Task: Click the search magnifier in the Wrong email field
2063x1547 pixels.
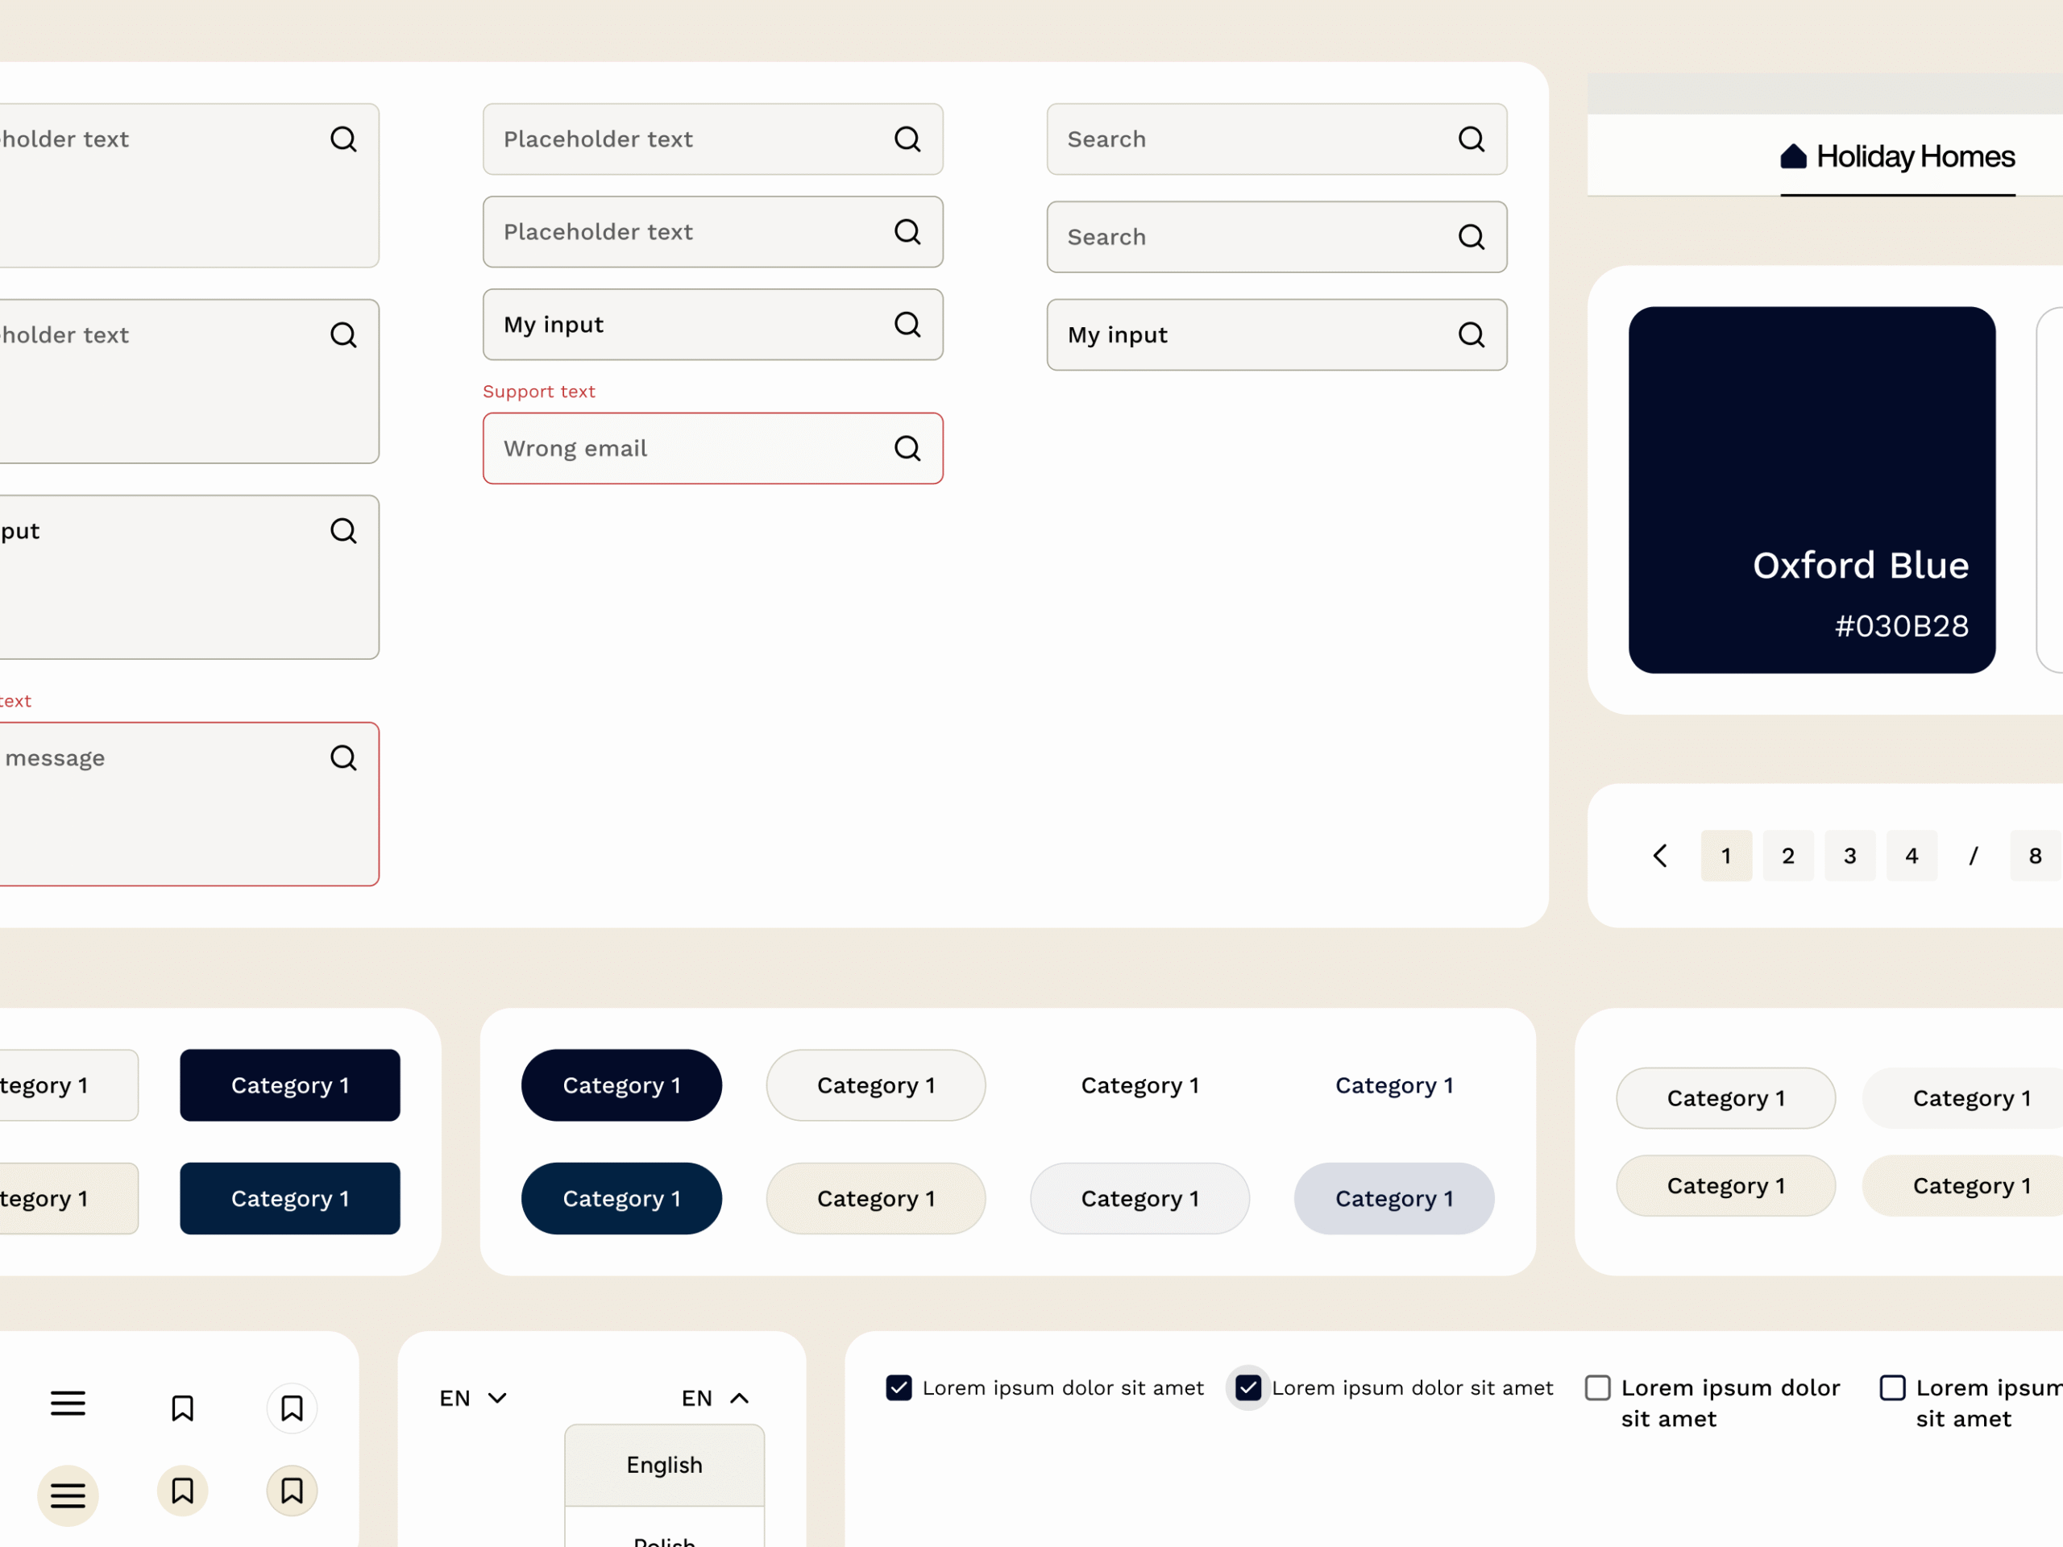Action: coord(907,449)
